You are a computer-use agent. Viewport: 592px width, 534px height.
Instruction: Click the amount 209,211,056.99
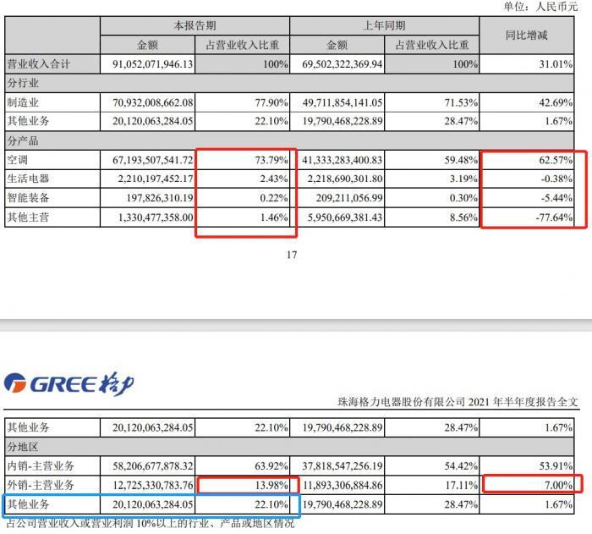[x=349, y=198]
